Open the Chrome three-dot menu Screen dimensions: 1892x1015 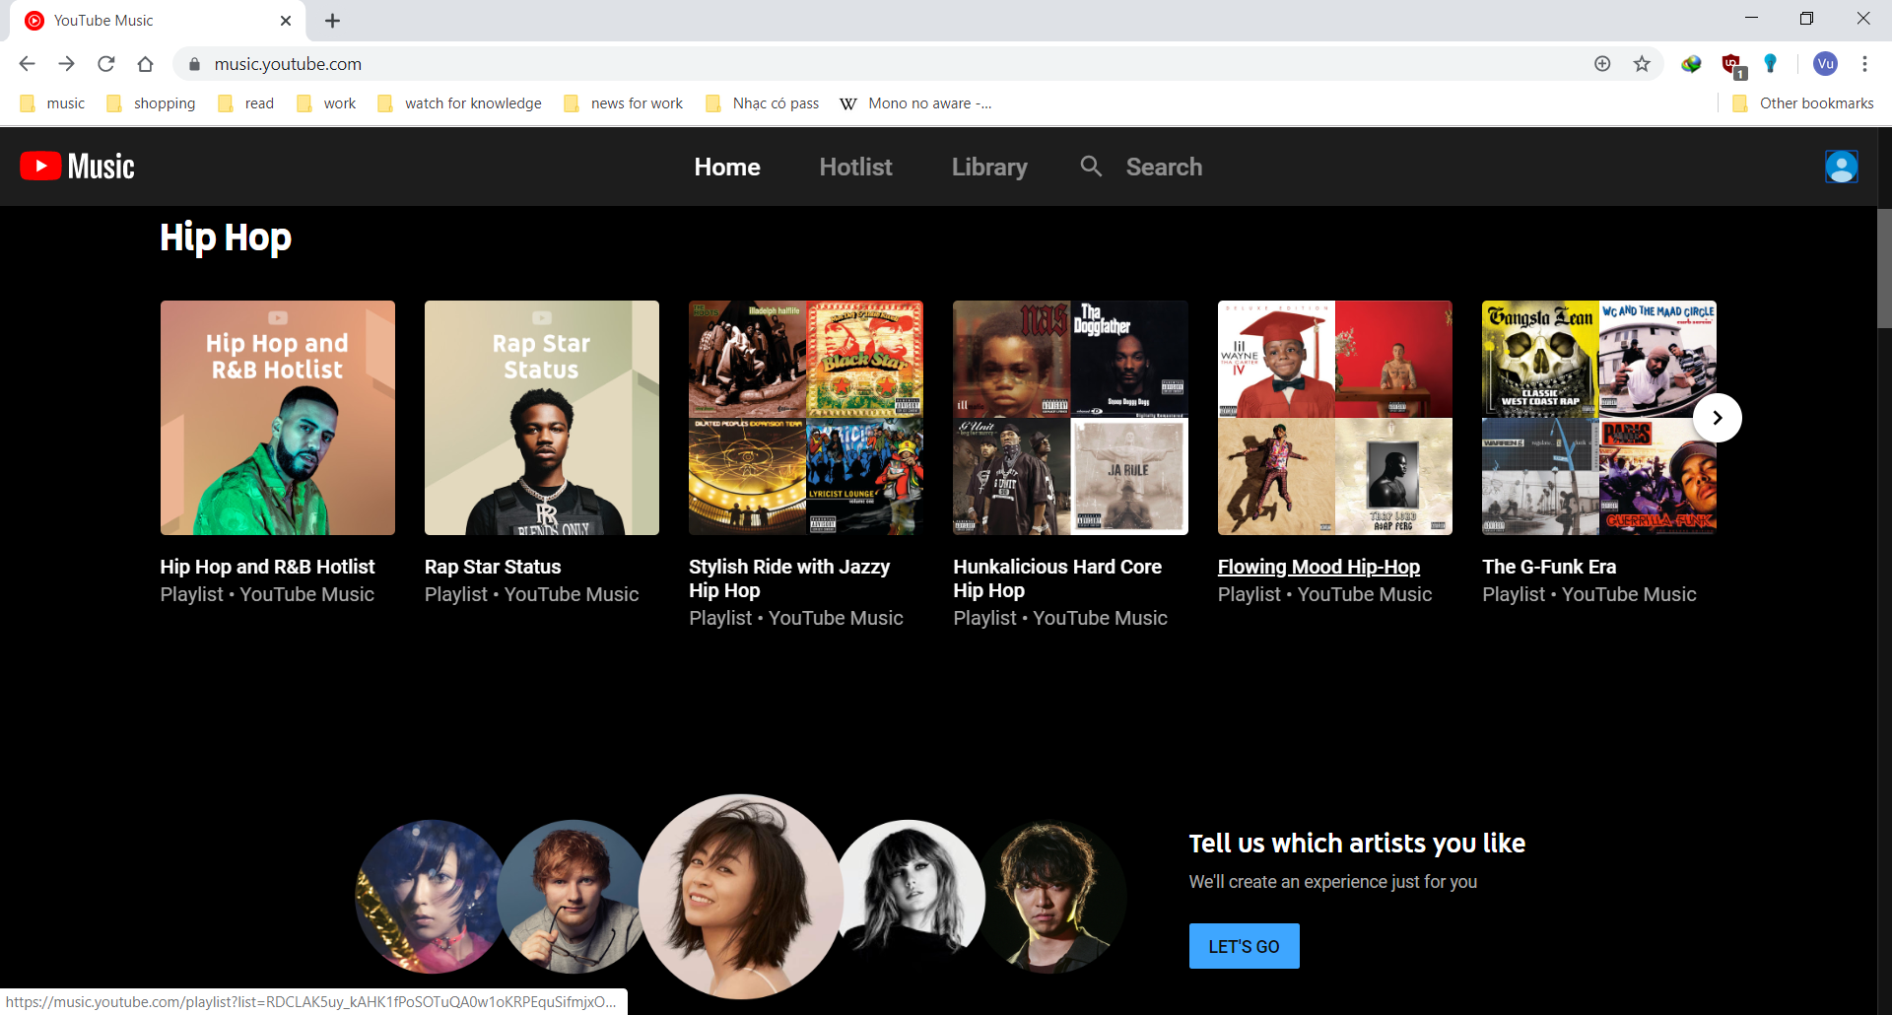[x=1864, y=64]
